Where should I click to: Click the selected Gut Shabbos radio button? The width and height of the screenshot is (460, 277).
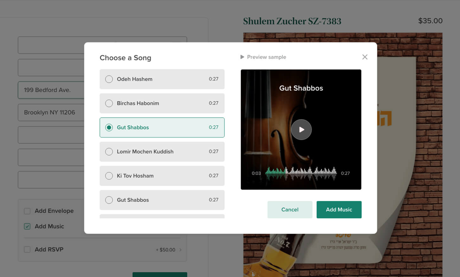click(109, 127)
